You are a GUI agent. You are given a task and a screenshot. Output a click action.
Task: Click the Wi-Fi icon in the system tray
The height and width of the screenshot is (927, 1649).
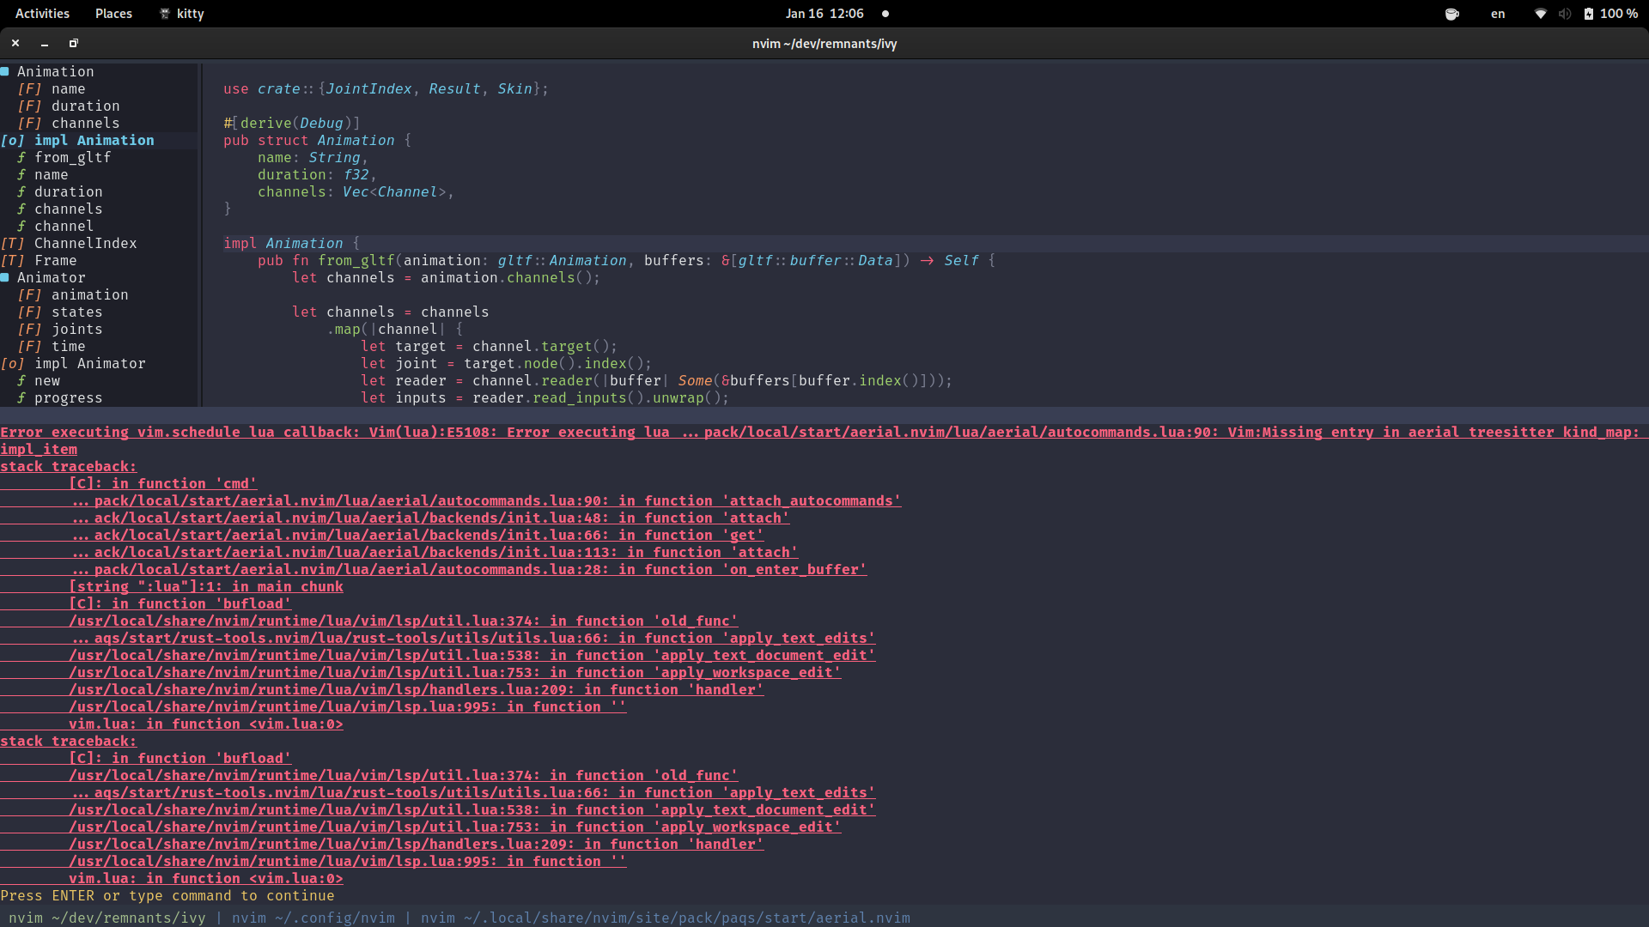1540,14
